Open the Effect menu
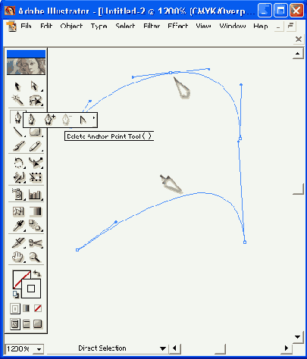Image resolution: width=307 pixels, height=359 pixels. [x=178, y=26]
